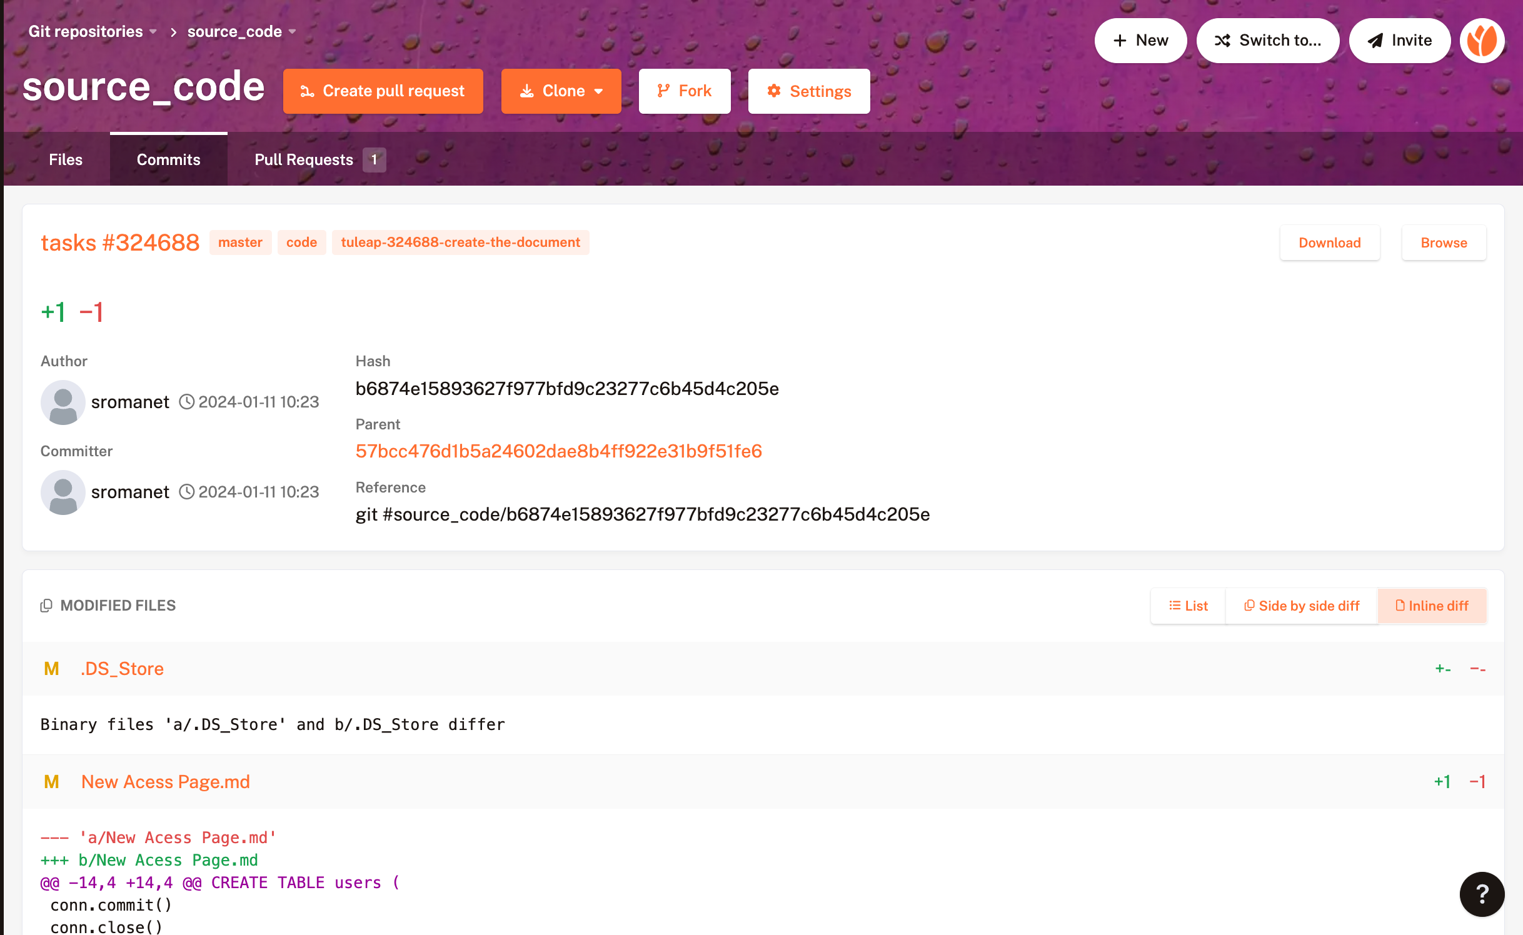Click the Tuleap user avatar icon
Screen dimensions: 1523x935
(x=1482, y=41)
